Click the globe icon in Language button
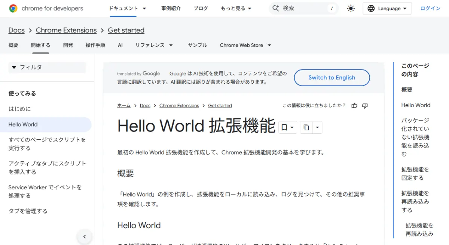The image size is (449, 245). [x=371, y=9]
